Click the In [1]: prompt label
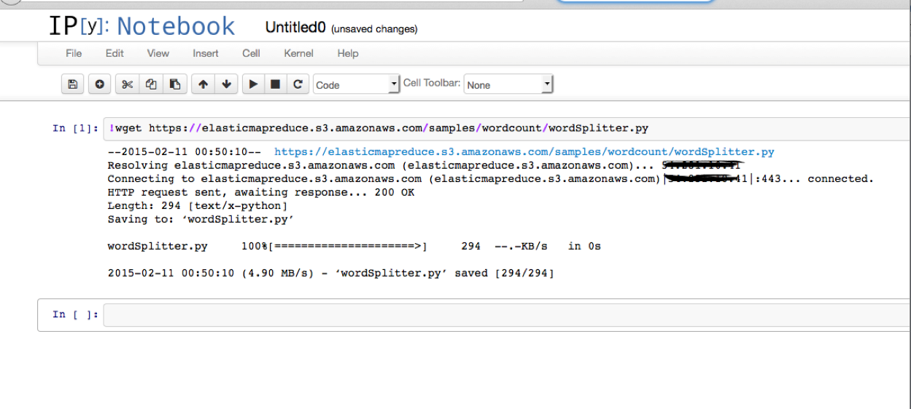 click(74, 128)
